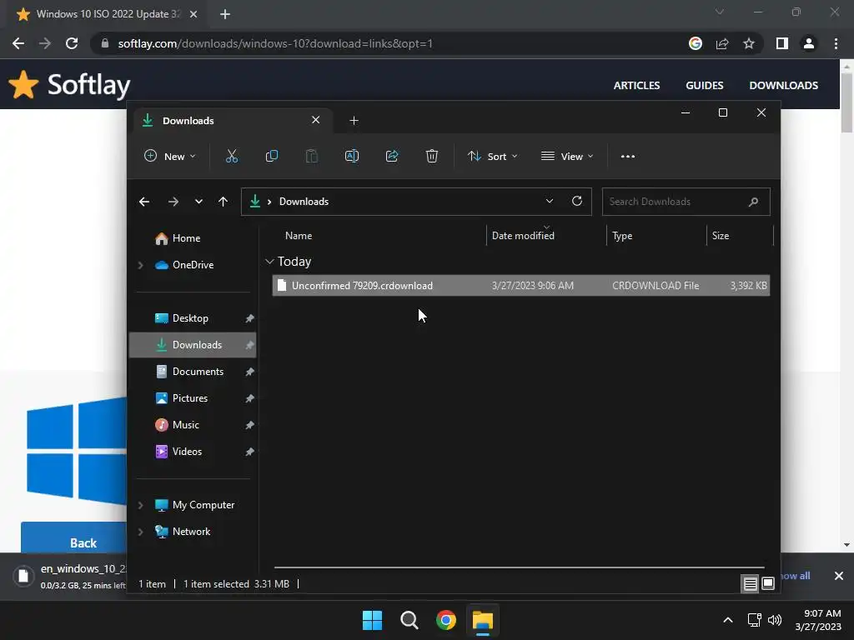854x640 pixels.
Task: Click the Copy icon in Explorer toolbar
Action: (271, 156)
